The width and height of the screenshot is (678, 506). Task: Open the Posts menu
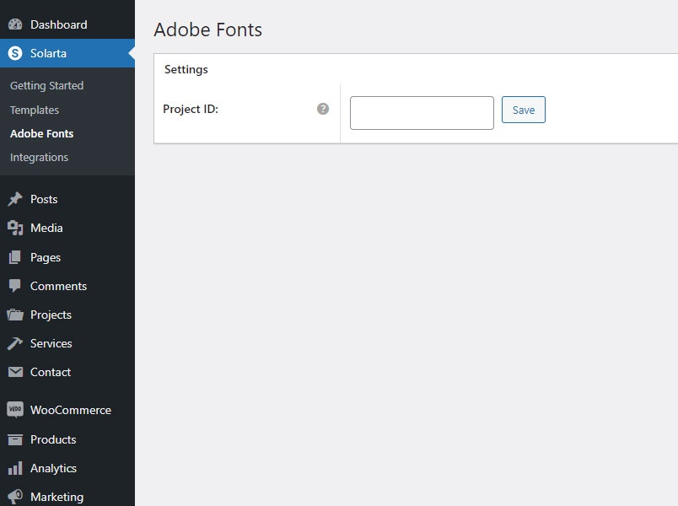(67, 199)
